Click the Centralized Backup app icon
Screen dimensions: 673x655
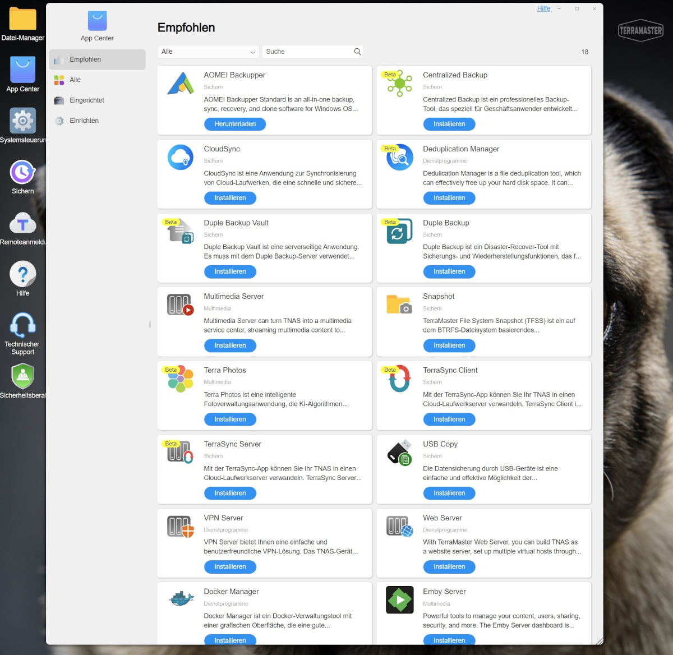click(400, 84)
